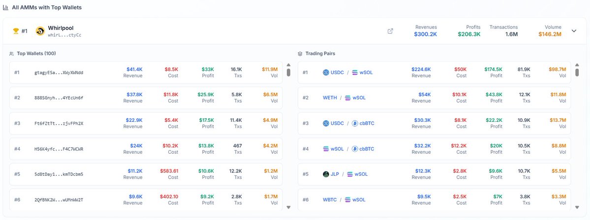Click wSOL icon in JLP / wSOL pair

pyautogui.click(x=350, y=174)
